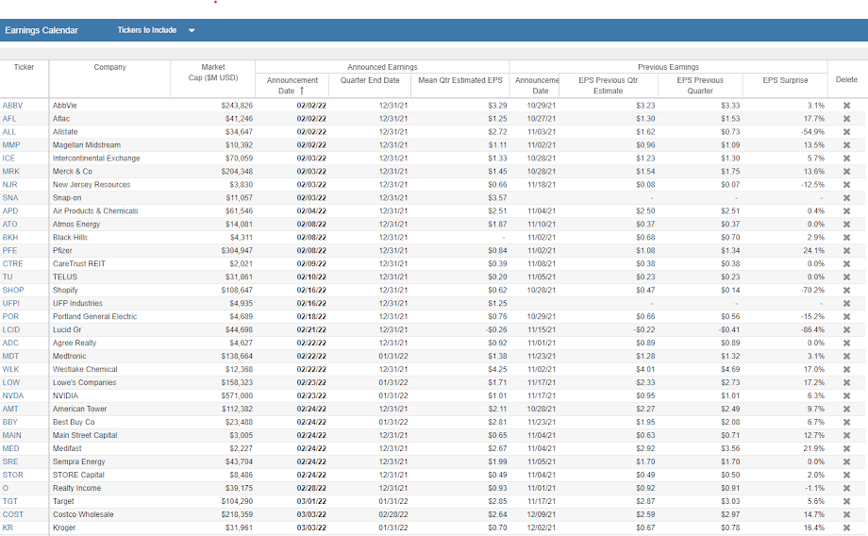Delete the SNA Snap-on row
Screen dimensions: 868x536
(x=846, y=197)
